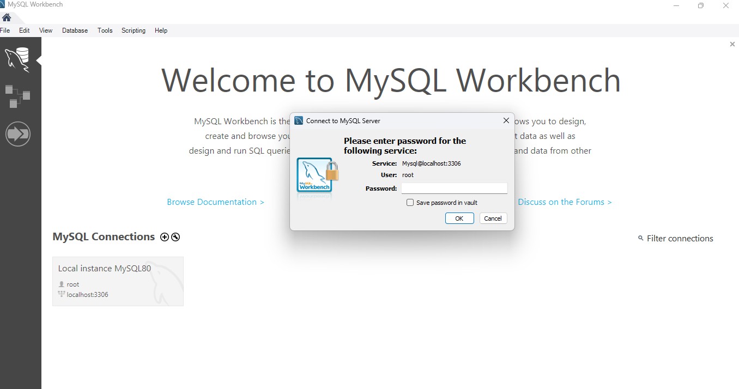The width and height of the screenshot is (739, 389).
Task: Click the dialog title bar Workbench icon
Action: [299, 120]
